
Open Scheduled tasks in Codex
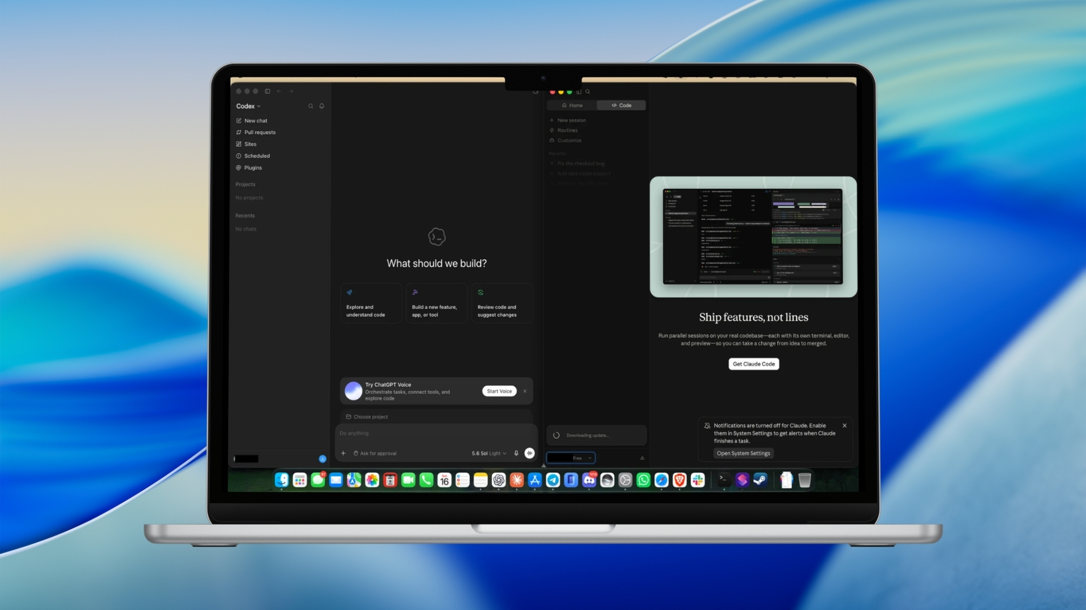point(253,156)
